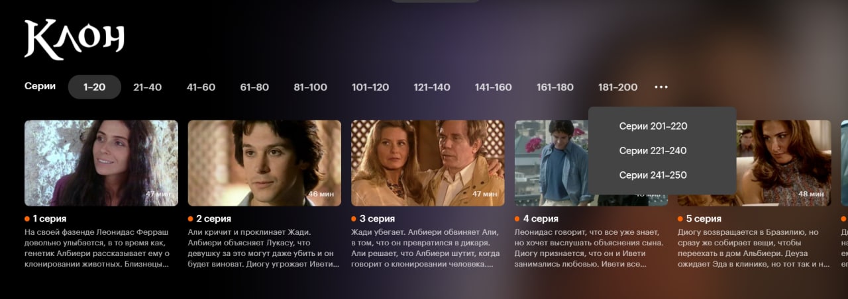
Task: Show episodes 101–120
Action: (370, 87)
